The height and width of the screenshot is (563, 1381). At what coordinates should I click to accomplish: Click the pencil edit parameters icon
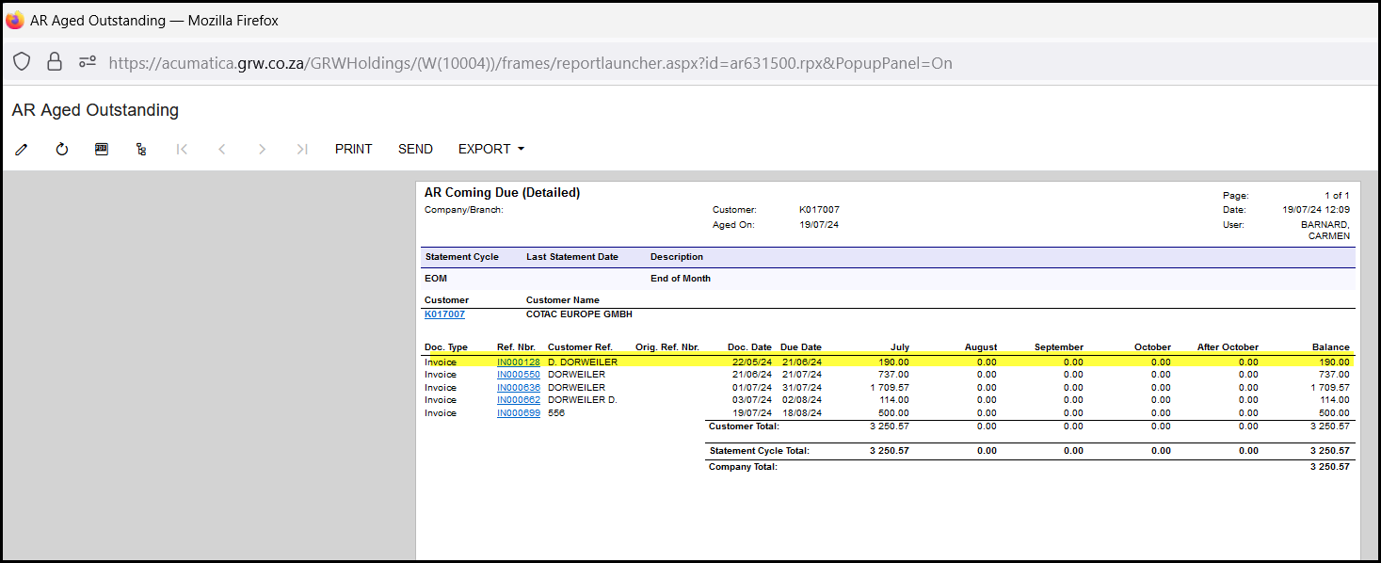tap(22, 149)
